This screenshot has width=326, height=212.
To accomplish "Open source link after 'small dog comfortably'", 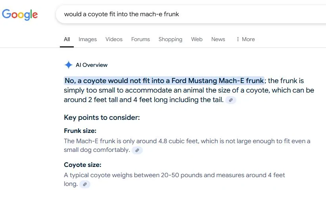I will (137, 150).
